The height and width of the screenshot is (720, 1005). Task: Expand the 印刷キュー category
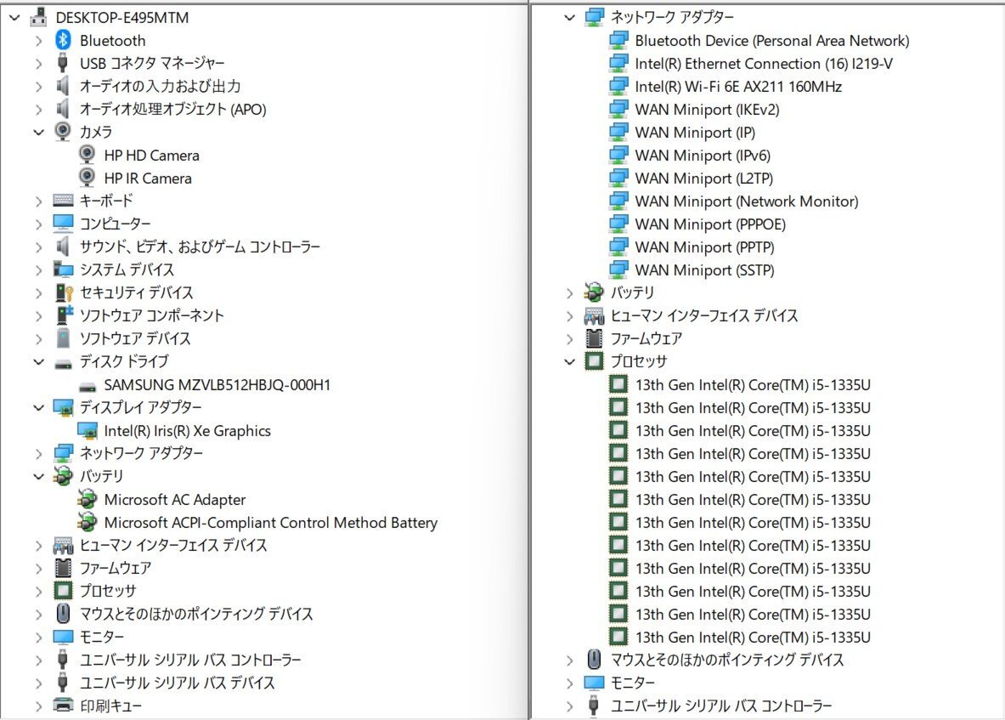38,706
